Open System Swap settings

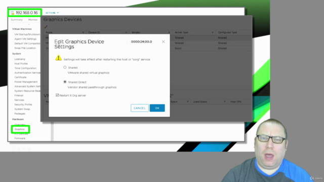click(x=22, y=109)
